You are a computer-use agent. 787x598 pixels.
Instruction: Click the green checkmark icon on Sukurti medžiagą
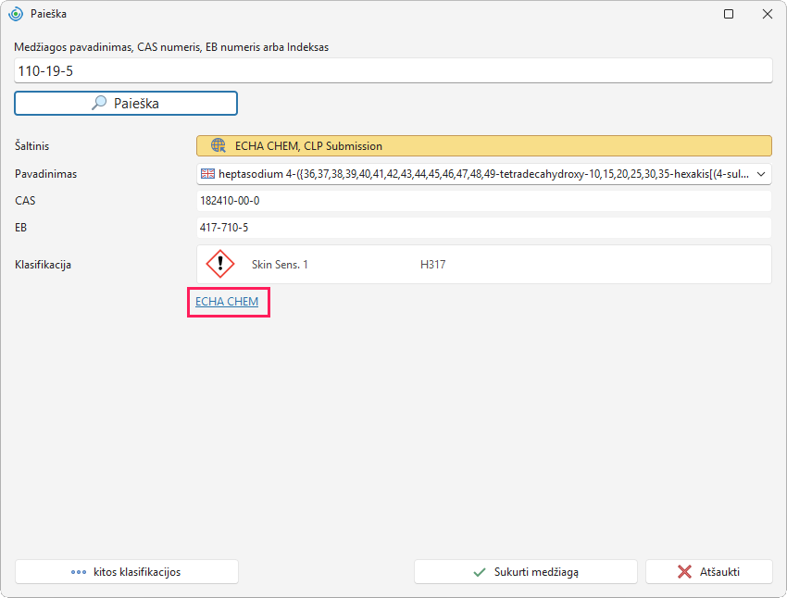pyautogui.click(x=480, y=572)
